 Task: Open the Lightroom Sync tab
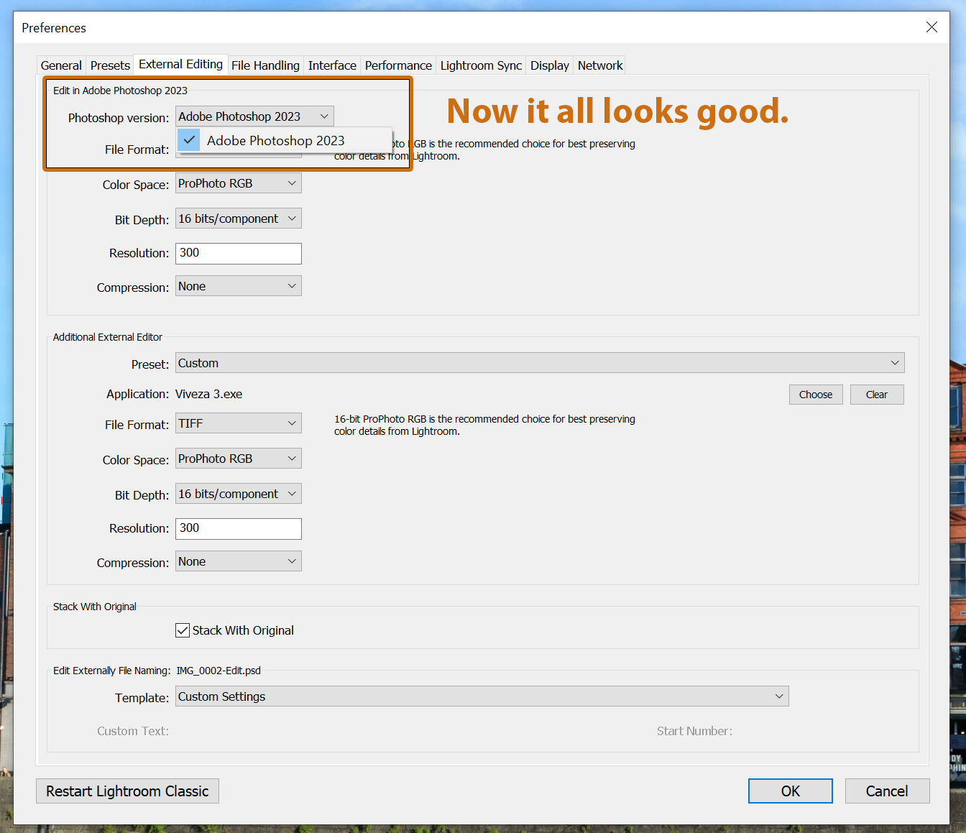coord(481,65)
